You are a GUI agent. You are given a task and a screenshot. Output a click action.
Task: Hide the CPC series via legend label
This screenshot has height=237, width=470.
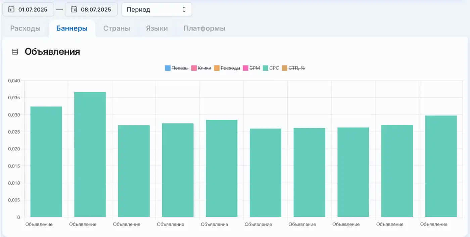pyautogui.click(x=274, y=68)
